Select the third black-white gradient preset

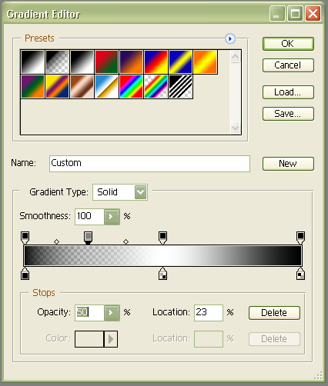click(x=82, y=62)
